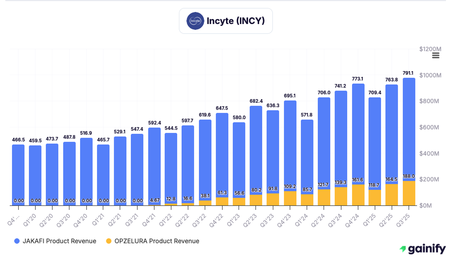Viewport: 454px width, 269px height.
Task: Toggle JAKAFI Product Revenue series visibility
Action: [54, 241]
